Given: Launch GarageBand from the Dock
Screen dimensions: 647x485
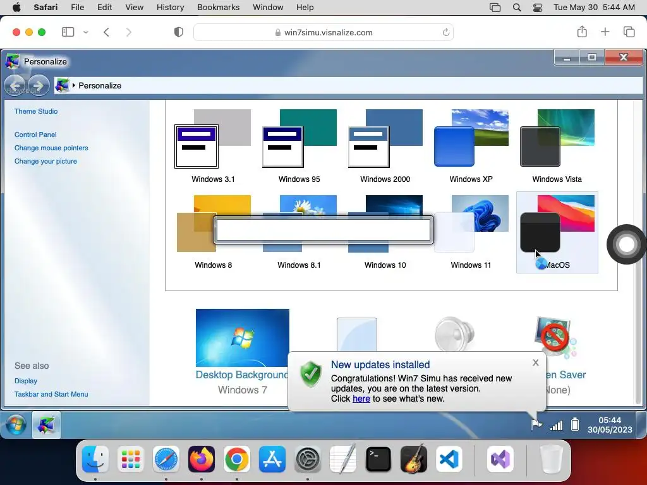Looking at the screenshot, I should (x=413, y=458).
